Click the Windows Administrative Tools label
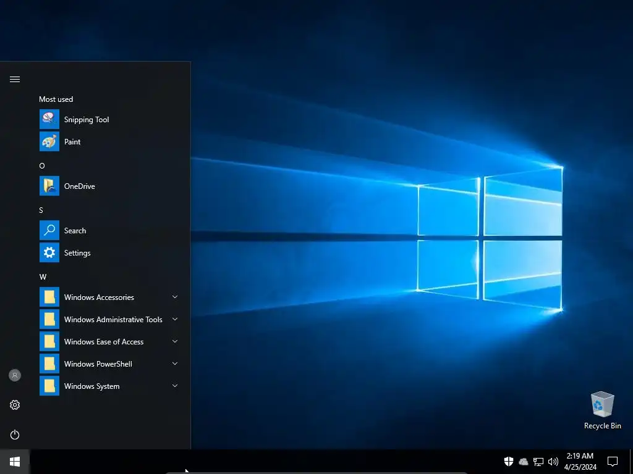The image size is (633, 474). [x=113, y=319]
